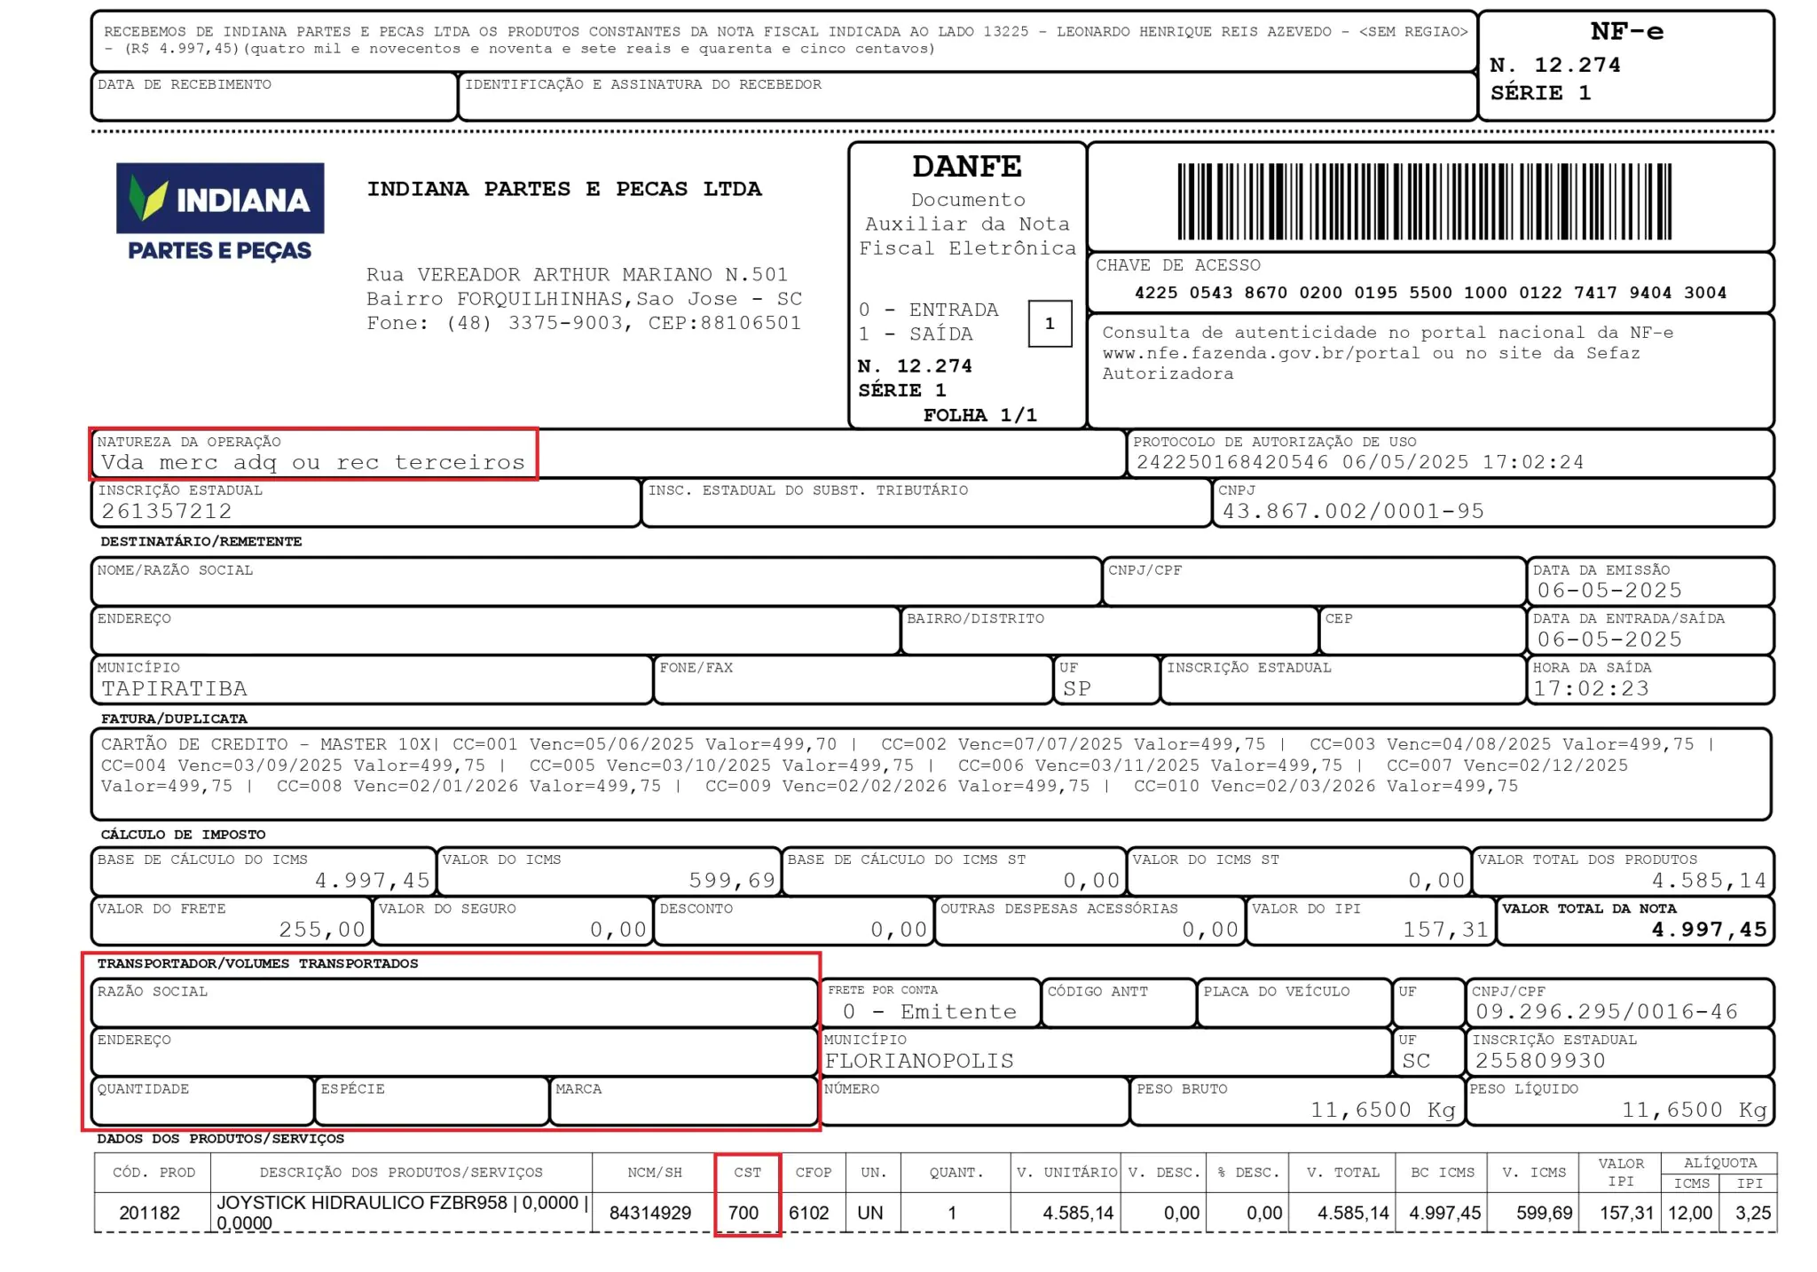Click the Município field showing TAPIRATIBA
This screenshot has height=1272, width=1817.
click(174, 688)
